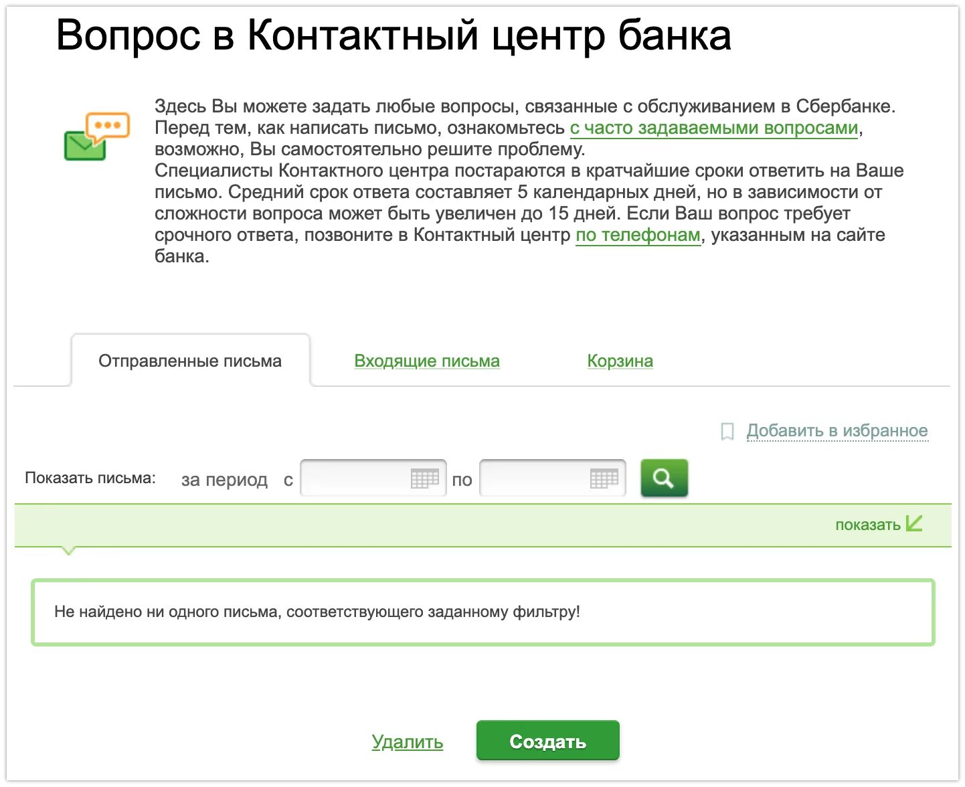Click the Показать письма: label
The height and width of the screenshot is (787, 965).
90,478
